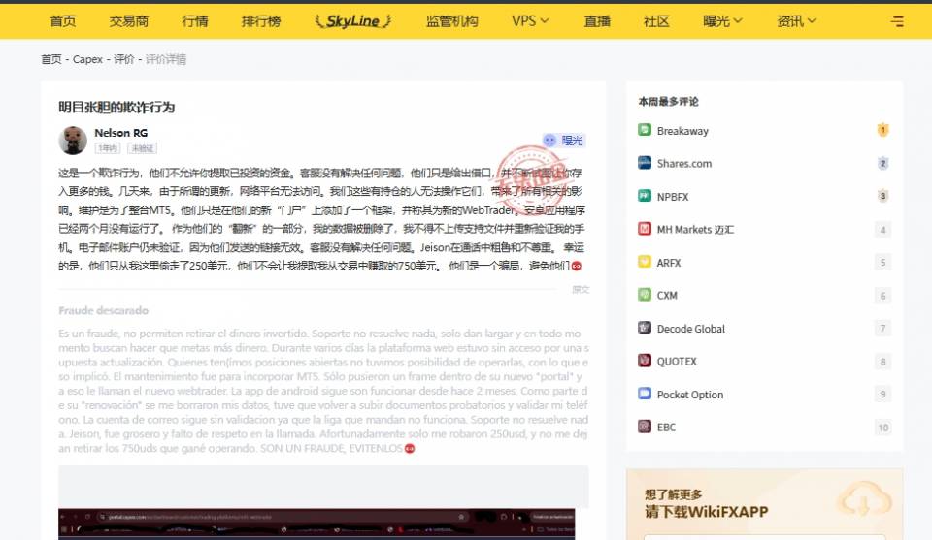Click the 曝光 exposure tag with face icon
Image resolution: width=932 pixels, height=540 pixels.
(563, 141)
